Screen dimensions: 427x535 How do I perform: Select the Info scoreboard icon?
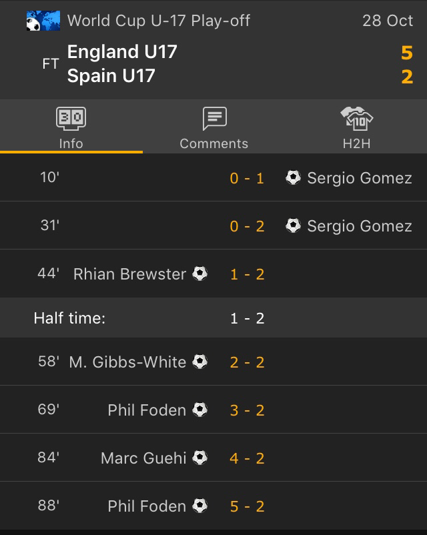(x=71, y=119)
